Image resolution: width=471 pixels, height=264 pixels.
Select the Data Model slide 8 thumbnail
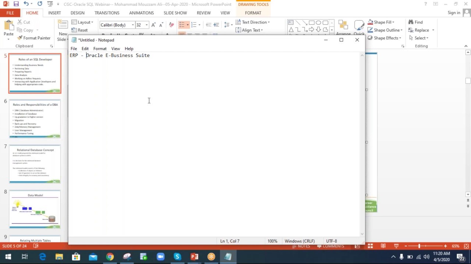click(35, 209)
